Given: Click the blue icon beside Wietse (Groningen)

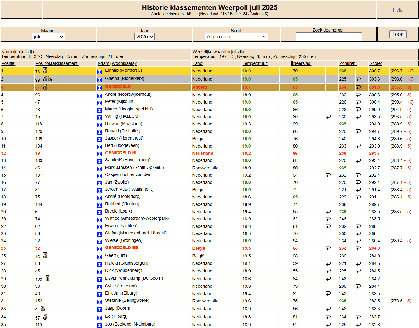Looking at the screenshot, I should tap(100, 242).
